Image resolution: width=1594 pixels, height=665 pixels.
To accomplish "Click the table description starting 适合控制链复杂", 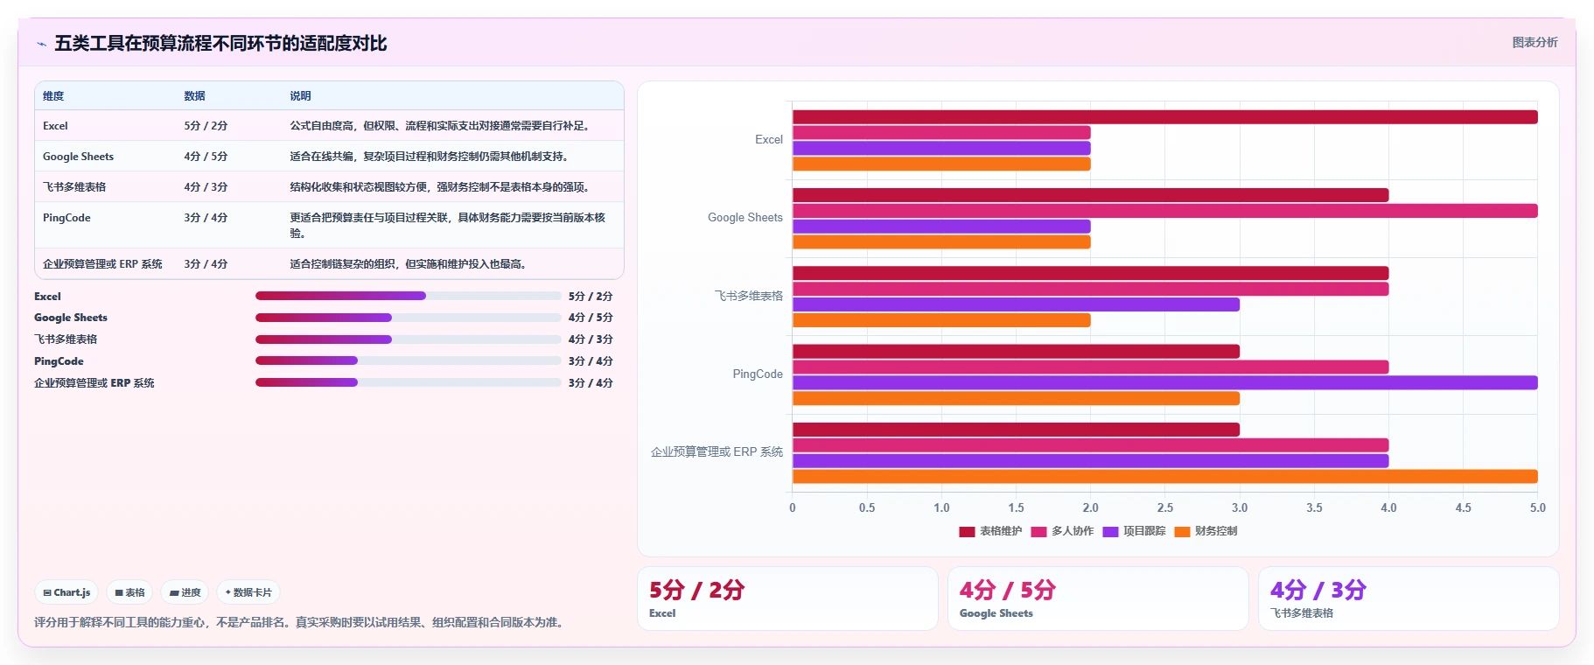I will [410, 264].
